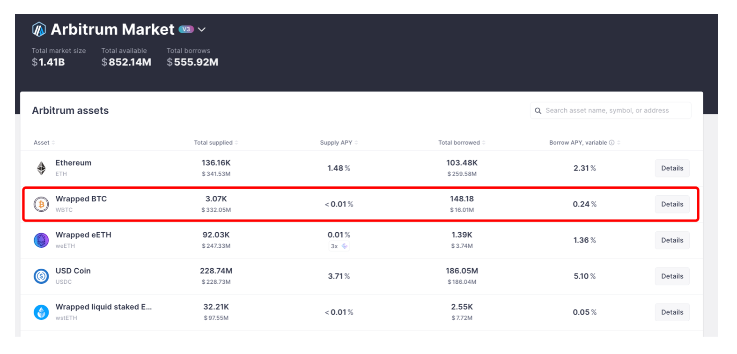The width and height of the screenshot is (737, 354).
Task: Click the Wrapped eETH purple icon
Action: [x=41, y=240]
